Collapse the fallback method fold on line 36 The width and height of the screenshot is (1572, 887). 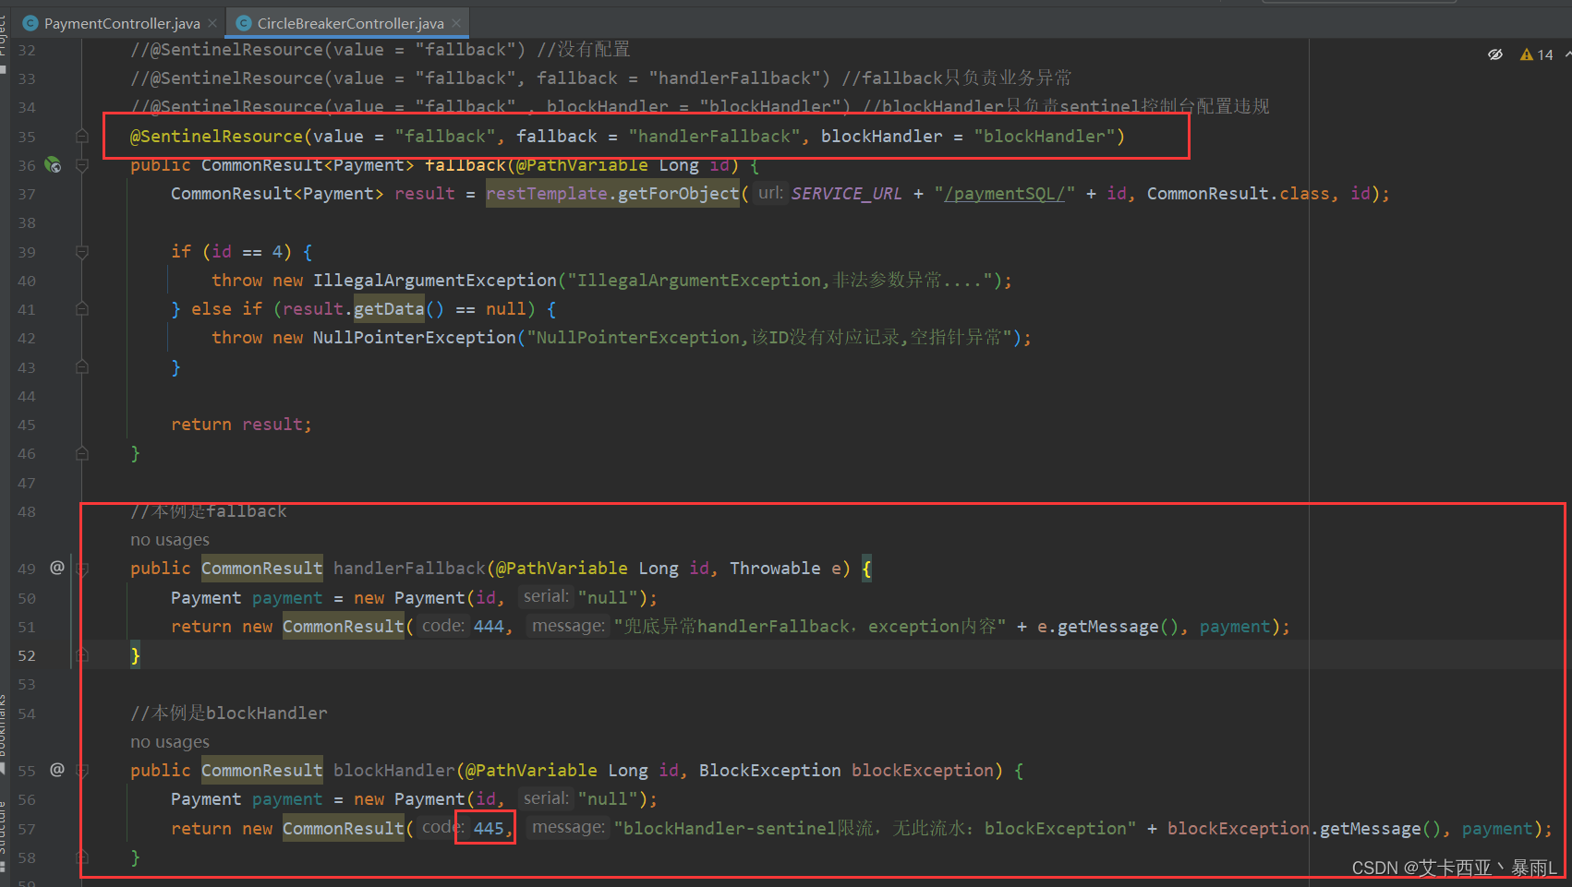[x=82, y=165]
